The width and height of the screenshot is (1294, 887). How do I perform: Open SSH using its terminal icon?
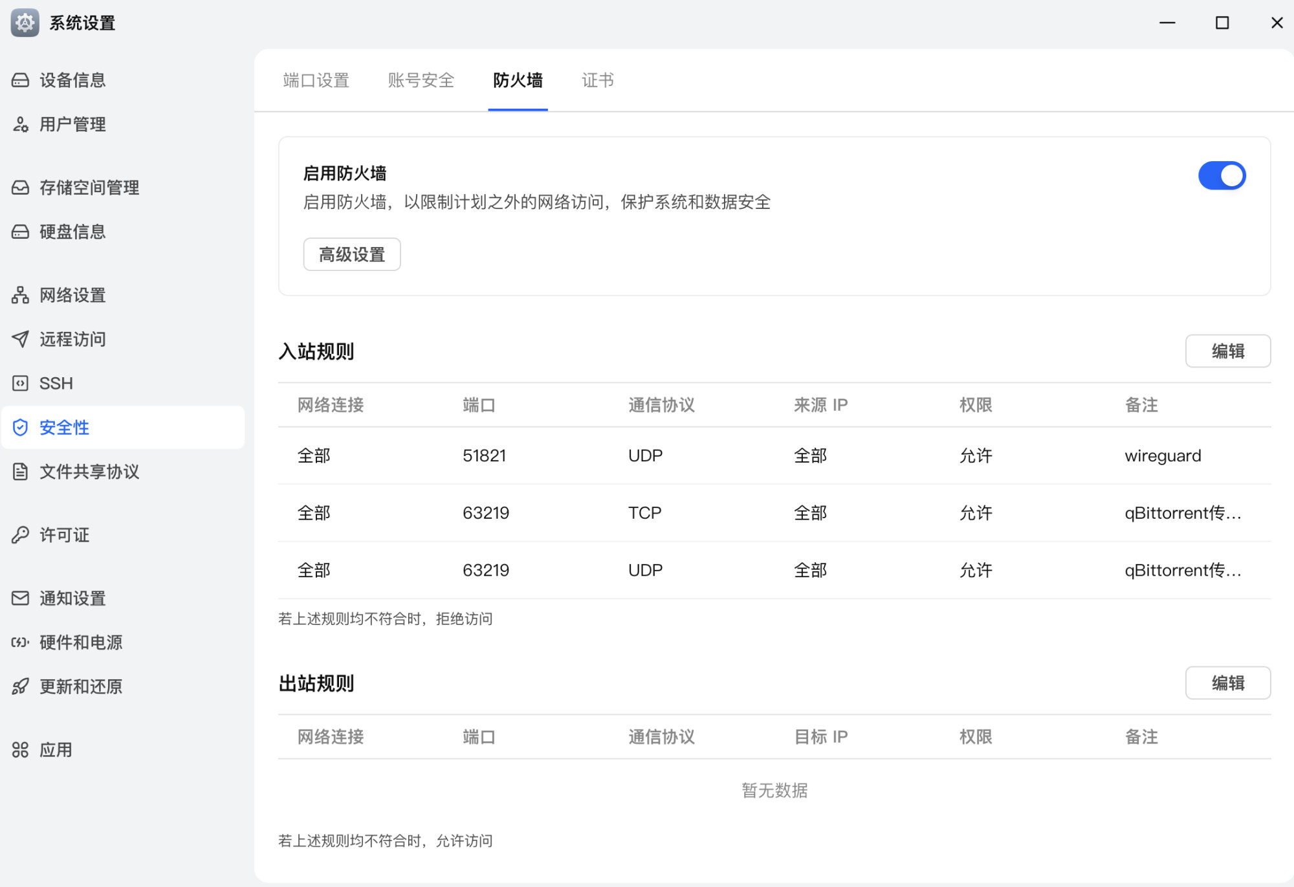click(x=20, y=383)
